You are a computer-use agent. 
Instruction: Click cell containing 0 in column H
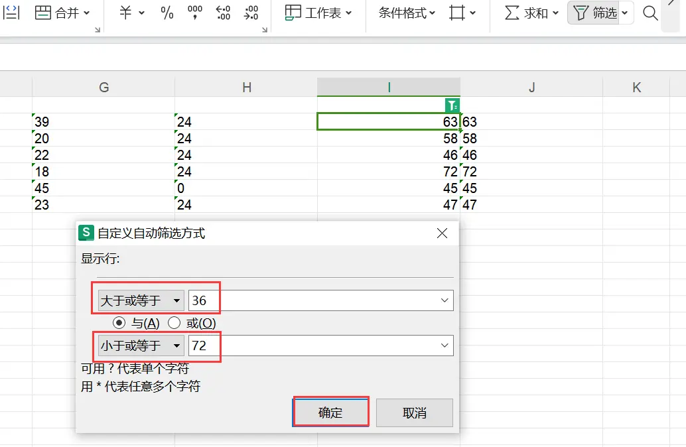click(246, 188)
